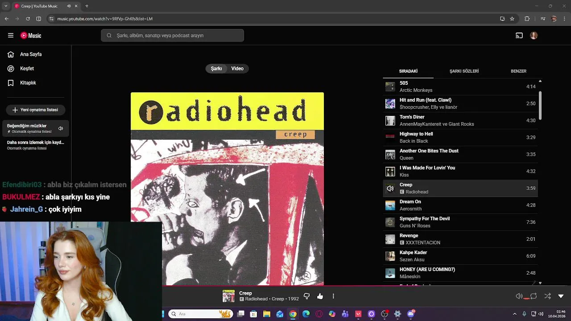
Task: Open the view site information icon
Action: (51, 19)
